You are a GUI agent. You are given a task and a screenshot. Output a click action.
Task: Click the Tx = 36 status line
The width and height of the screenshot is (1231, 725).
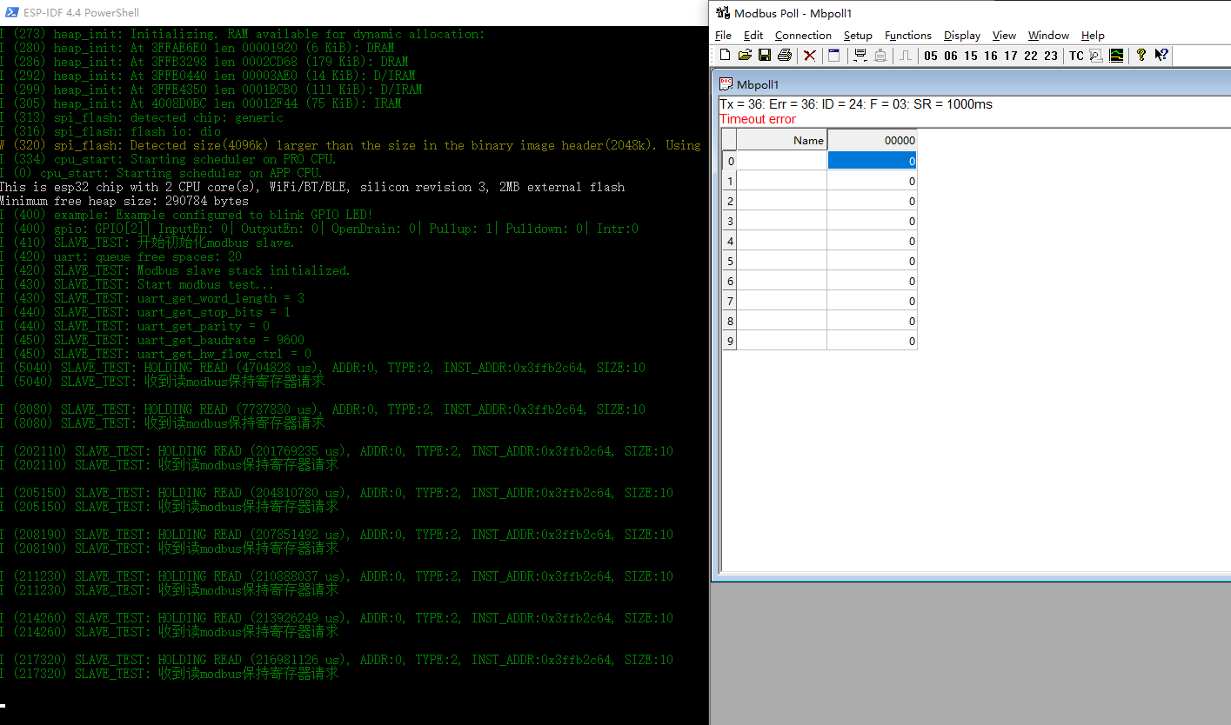[x=856, y=104]
